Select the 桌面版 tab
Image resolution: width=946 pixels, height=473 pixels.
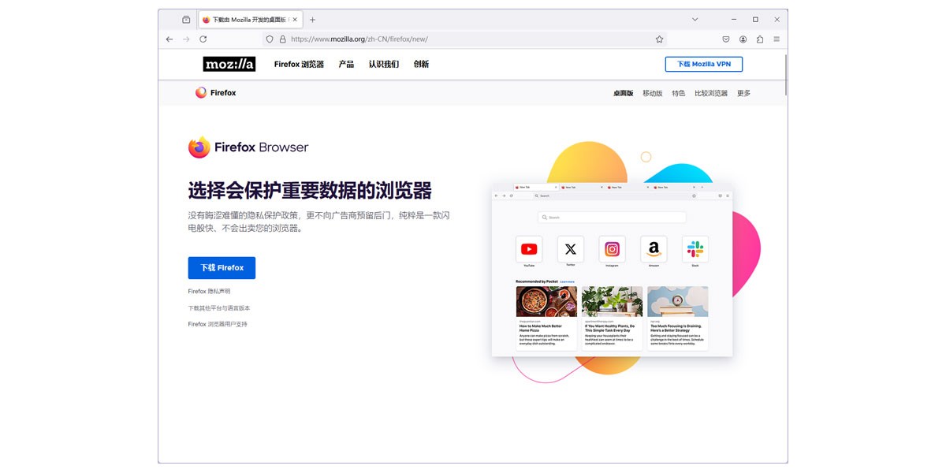(624, 93)
